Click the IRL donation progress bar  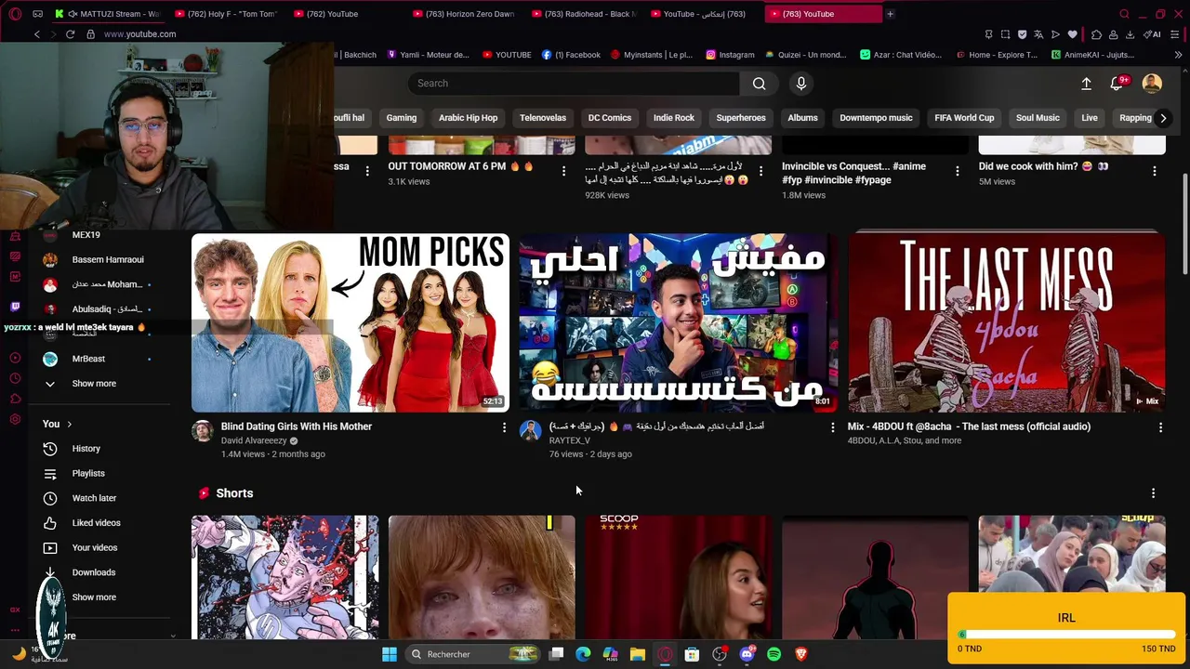click(1066, 636)
